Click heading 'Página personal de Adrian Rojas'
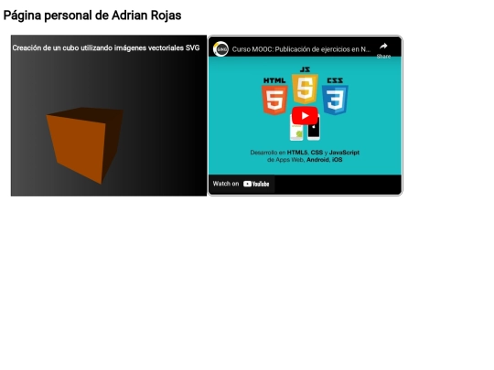Screen dimensions: 494x370 92,16
